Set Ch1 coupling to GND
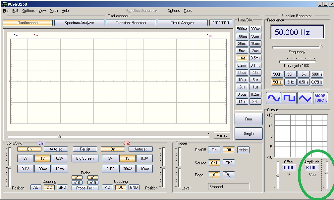This screenshot has height=200, width=334. (x=62, y=187)
